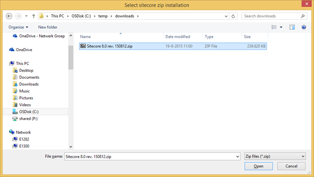
Task: Click the Network icon in the sidebar
Action: pos(12,132)
